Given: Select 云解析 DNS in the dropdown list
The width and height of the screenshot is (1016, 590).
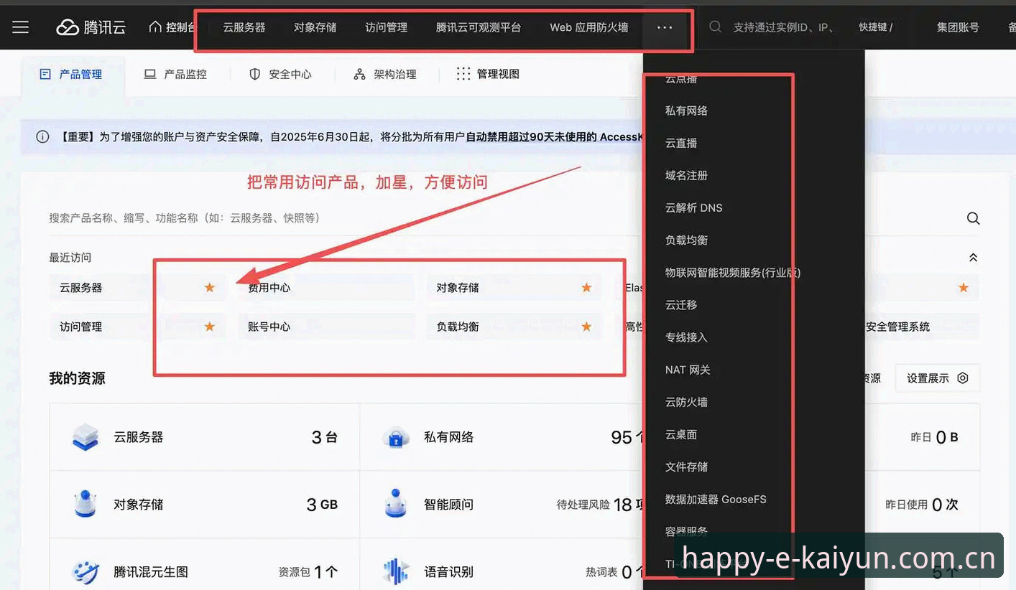Looking at the screenshot, I should [694, 207].
